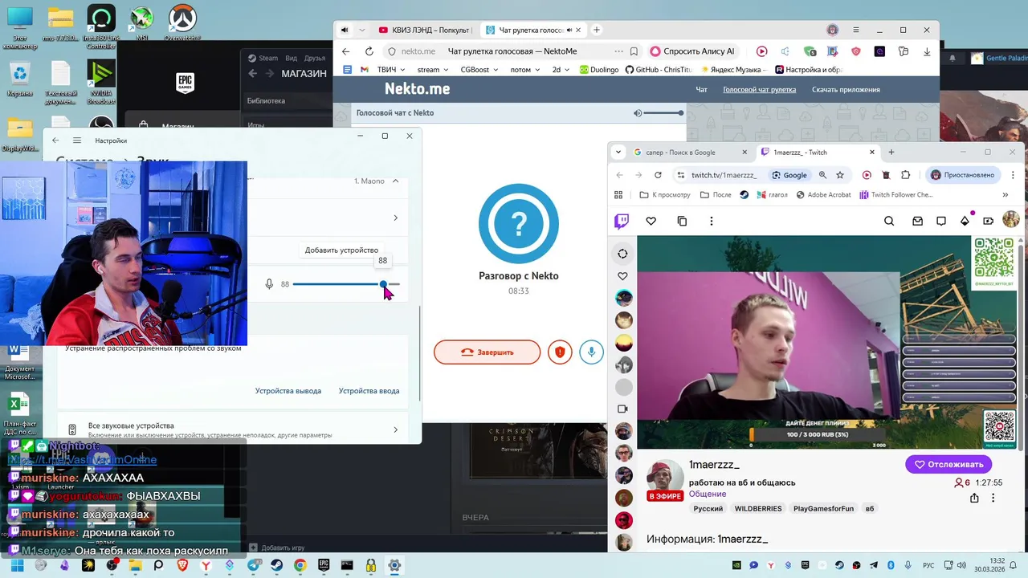Click the Twitch bits diamond icon
The image size is (1028, 578).
tap(965, 221)
